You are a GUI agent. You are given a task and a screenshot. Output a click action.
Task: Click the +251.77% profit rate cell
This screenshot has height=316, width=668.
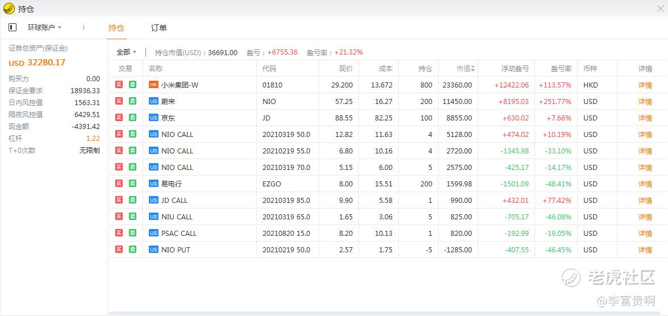pyautogui.click(x=554, y=102)
